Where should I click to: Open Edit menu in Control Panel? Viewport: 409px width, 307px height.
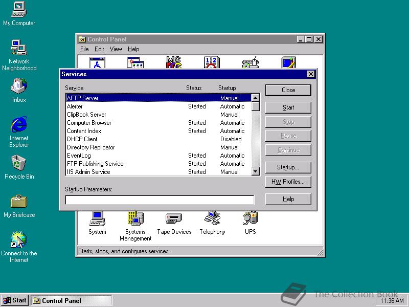tap(99, 49)
